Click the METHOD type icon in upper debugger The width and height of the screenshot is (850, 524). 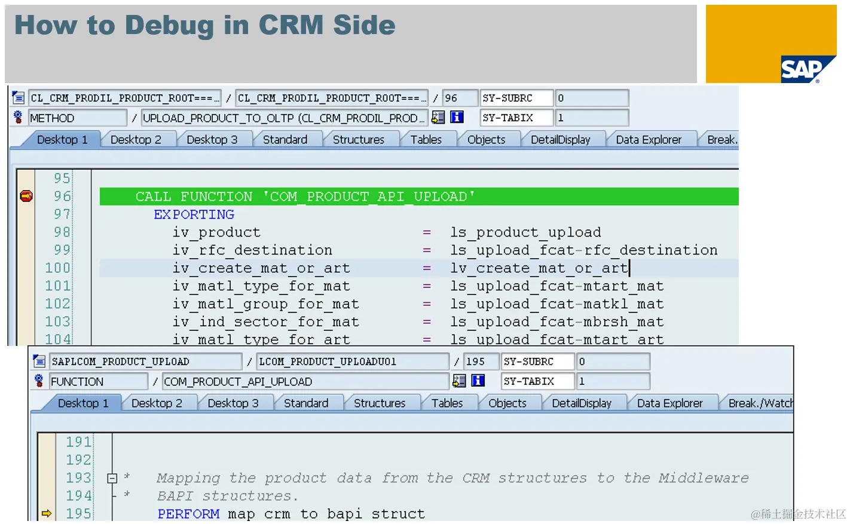[18, 117]
